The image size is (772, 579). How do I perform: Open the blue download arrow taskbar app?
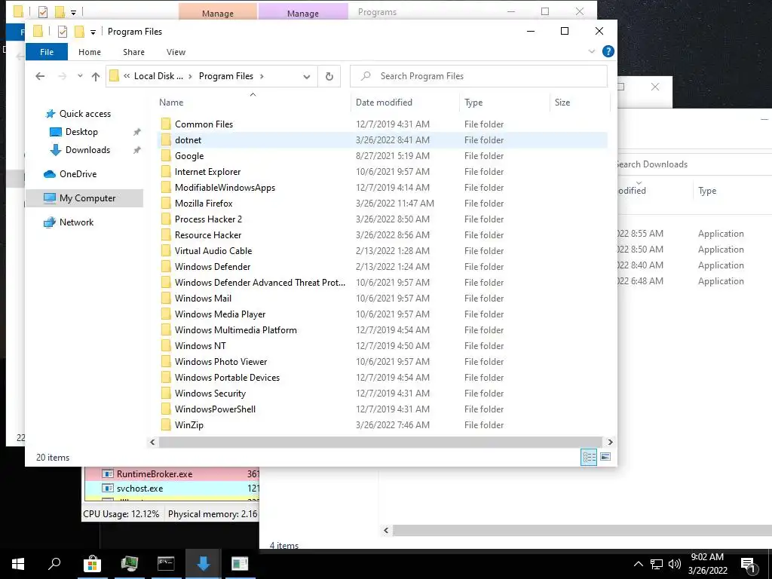(203, 564)
